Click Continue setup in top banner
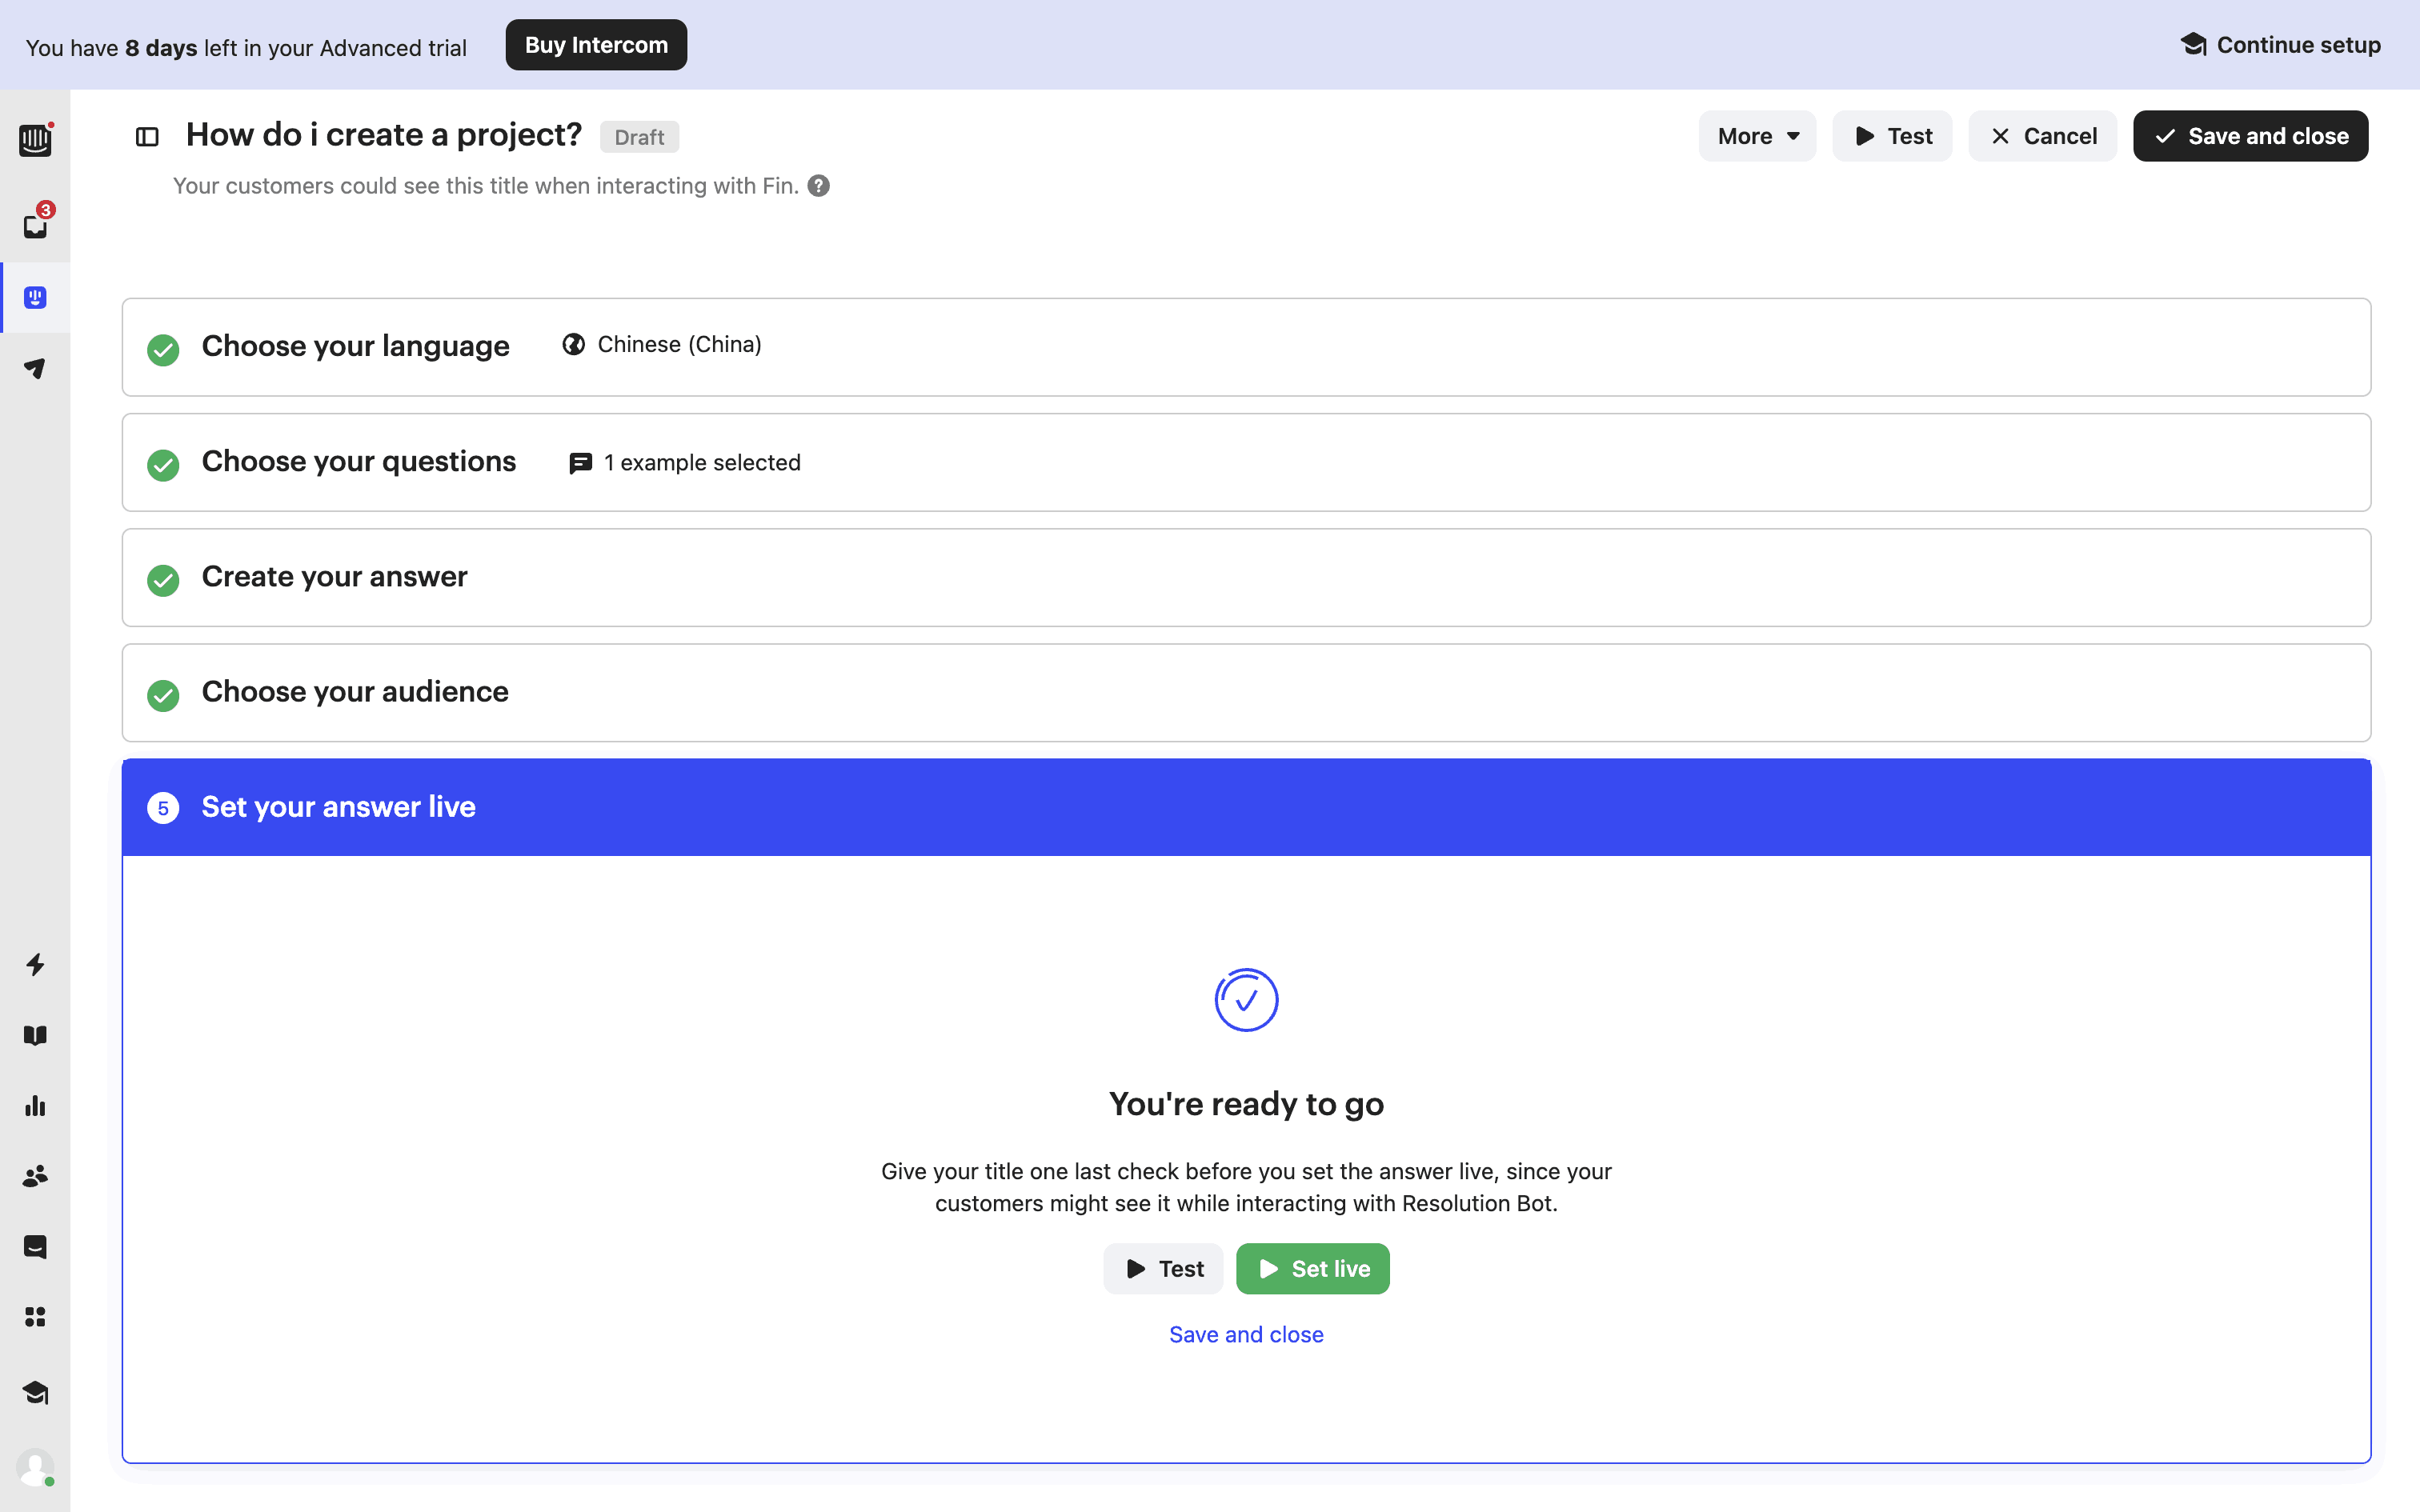Image resolution: width=2420 pixels, height=1512 pixels. pos(2280,45)
